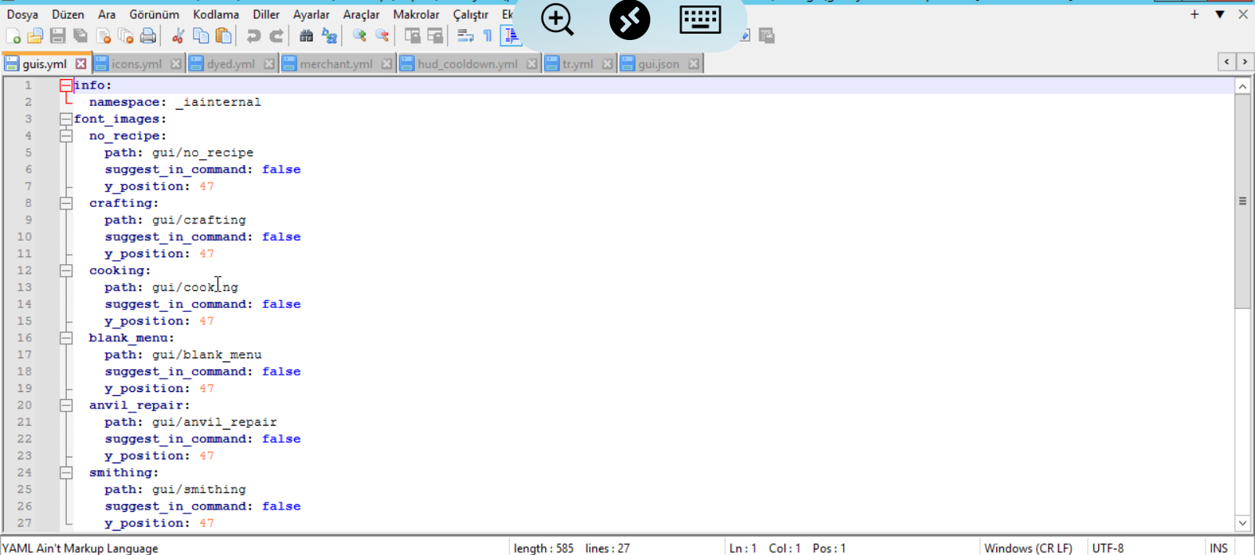
Task: Toggle show all characters pilcrow icon
Action: (x=488, y=35)
